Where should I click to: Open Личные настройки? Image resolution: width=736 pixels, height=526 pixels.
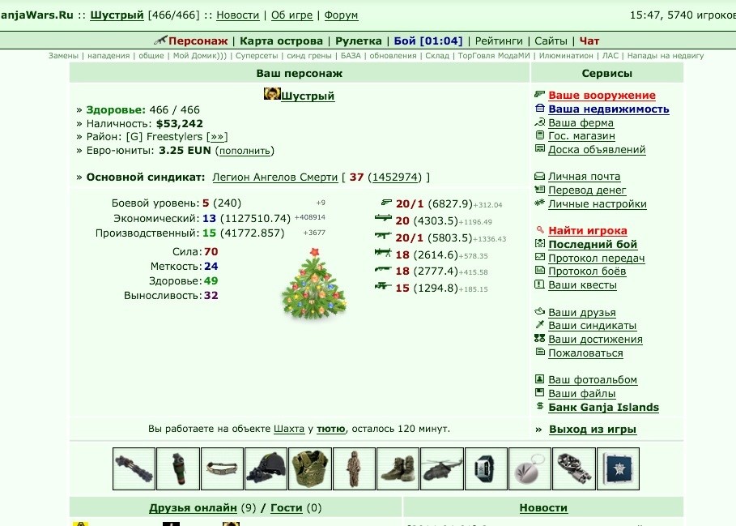[598, 203]
